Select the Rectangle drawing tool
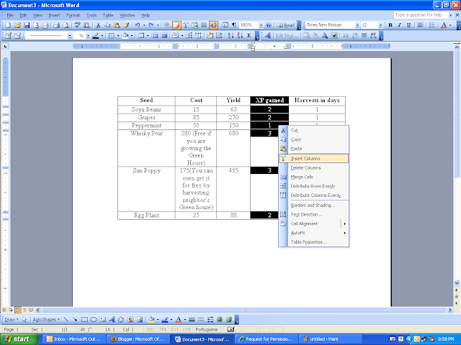The height and width of the screenshot is (345, 461). [84, 319]
